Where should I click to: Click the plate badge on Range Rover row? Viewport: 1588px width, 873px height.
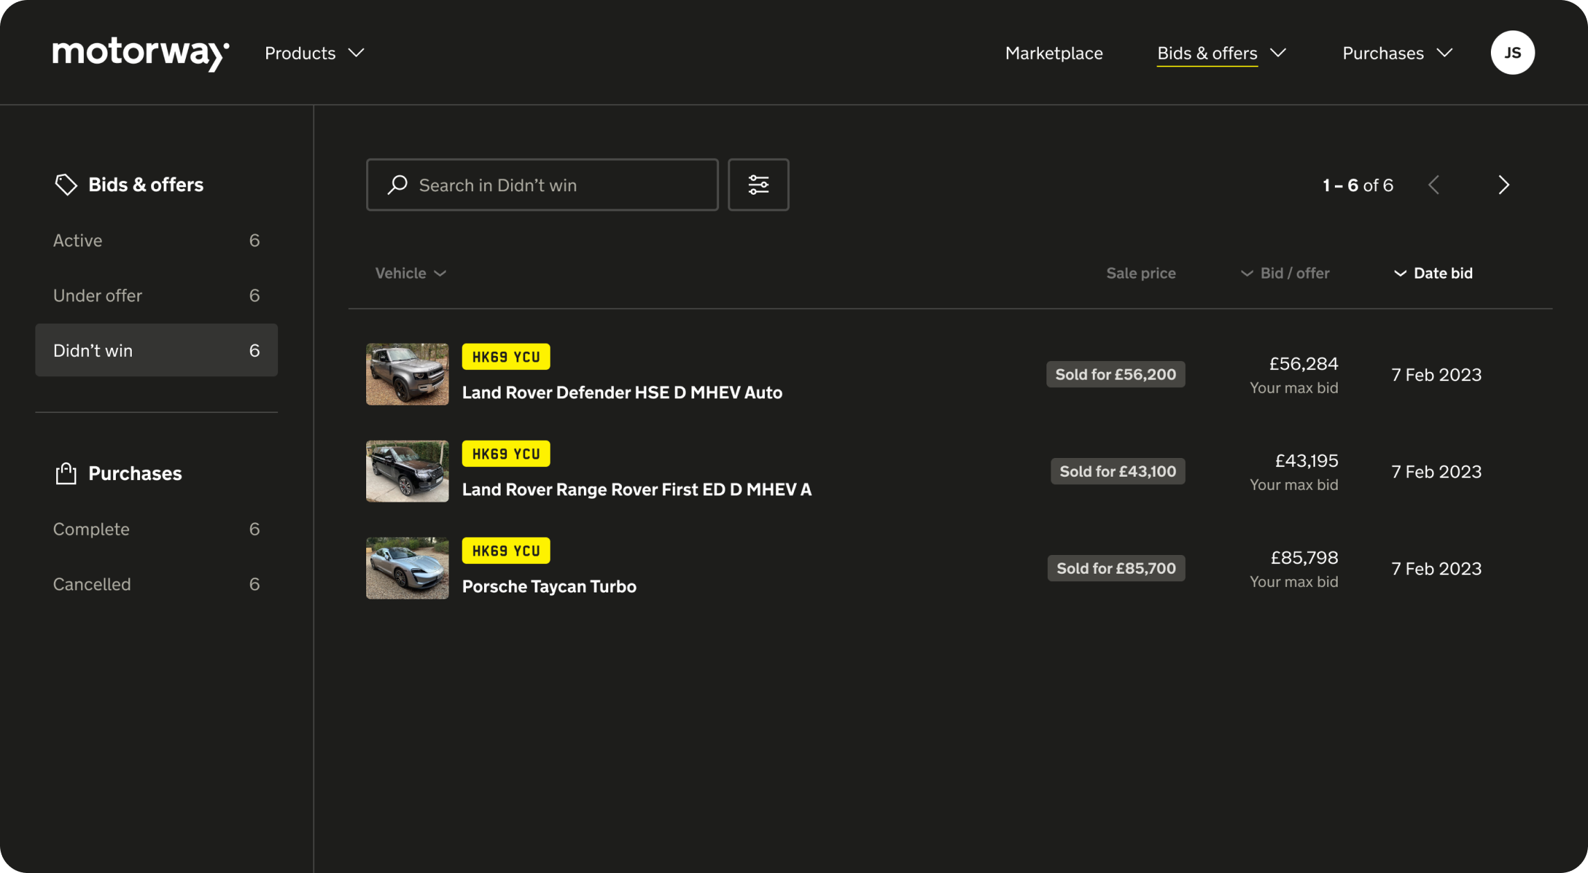click(x=506, y=454)
